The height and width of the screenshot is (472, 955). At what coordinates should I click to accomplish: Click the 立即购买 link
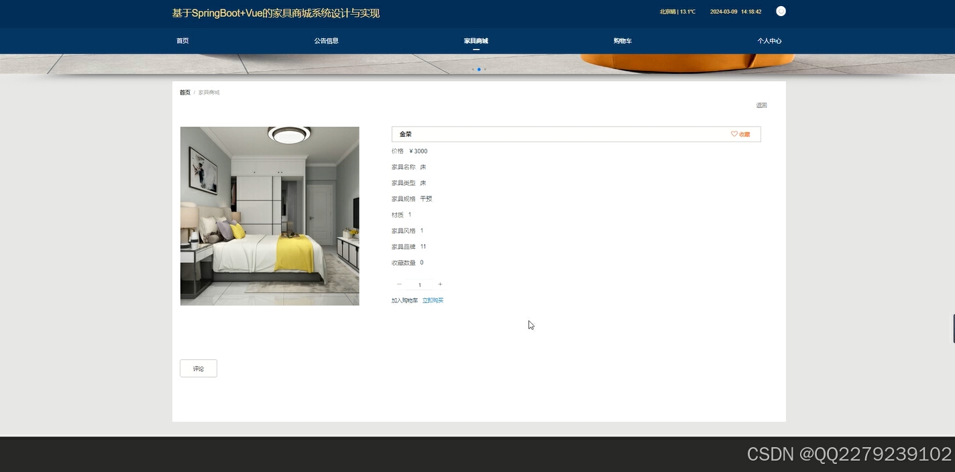click(x=432, y=300)
